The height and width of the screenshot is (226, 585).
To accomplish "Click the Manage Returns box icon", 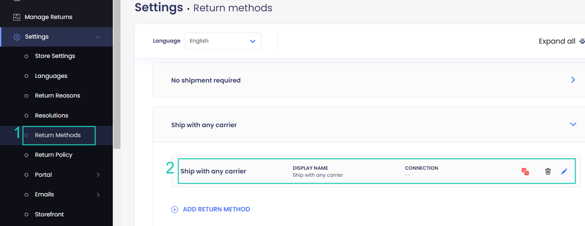I will click(x=17, y=17).
